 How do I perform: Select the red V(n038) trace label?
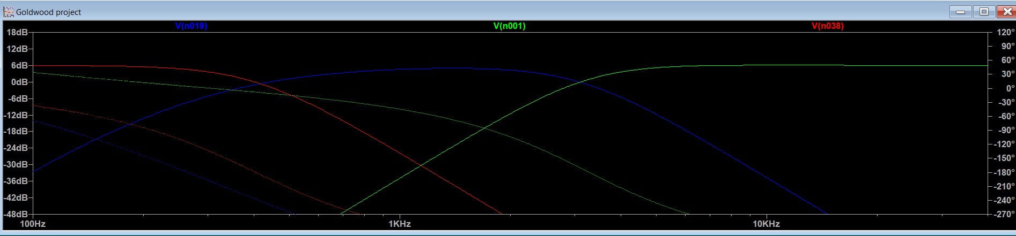pos(828,26)
